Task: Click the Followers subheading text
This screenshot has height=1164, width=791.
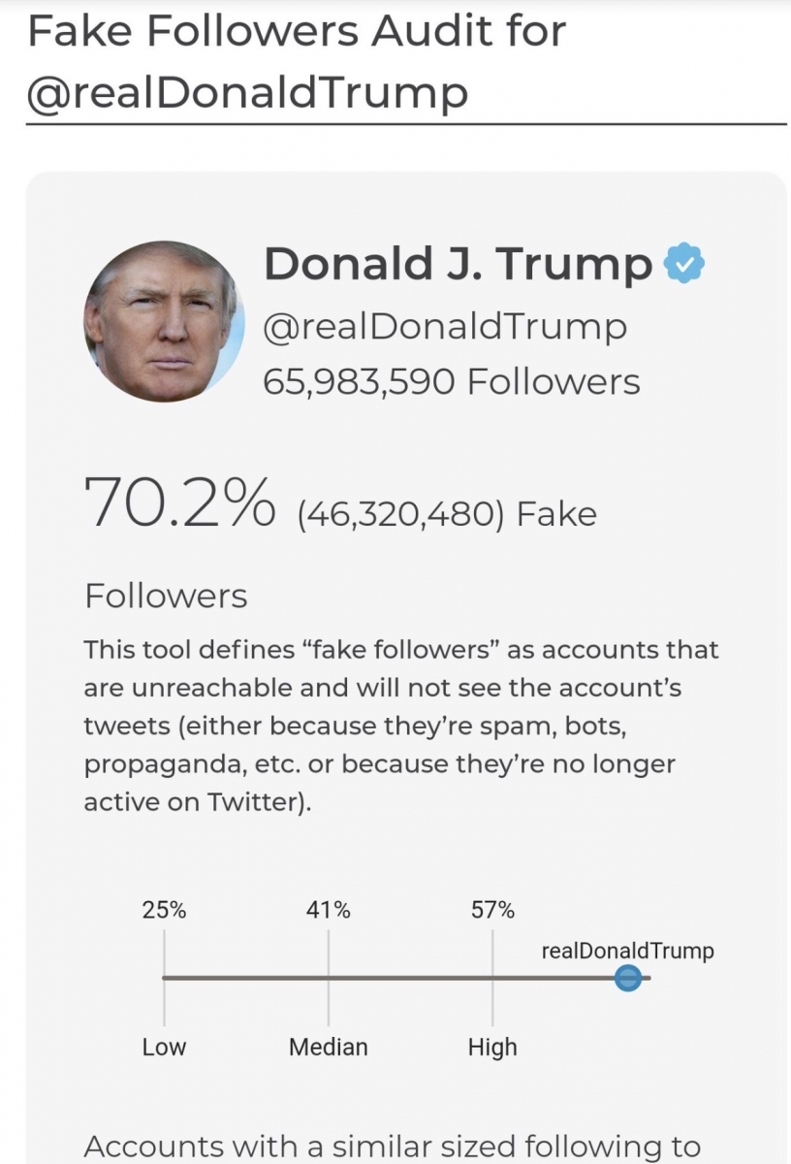Action: point(166,596)
